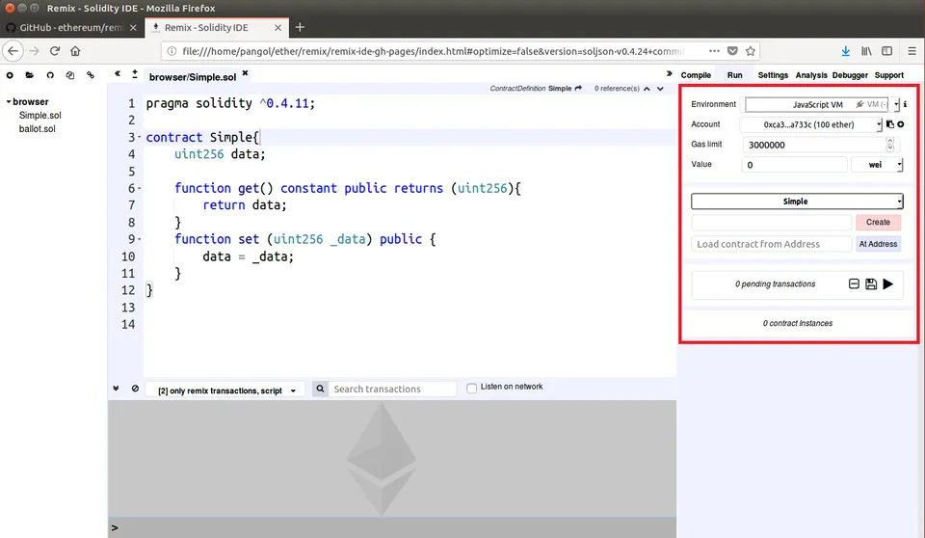This screenshot has height=538, width=925.
Task: Collapse the browser folder in file tree
Action: coord(9,101)
